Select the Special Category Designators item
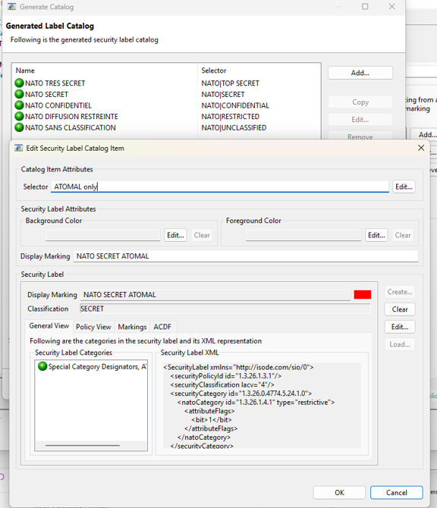This screenshot has width=437, height=508. click(x=91, y=366)
